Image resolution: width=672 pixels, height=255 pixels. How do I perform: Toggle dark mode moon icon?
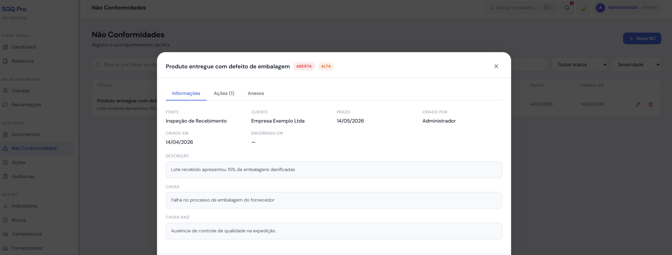(x=583, y=8)
